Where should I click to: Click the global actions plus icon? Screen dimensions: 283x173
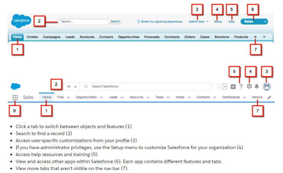233,86
